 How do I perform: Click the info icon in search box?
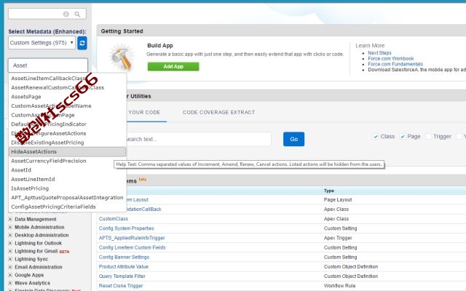click(66, 14)
